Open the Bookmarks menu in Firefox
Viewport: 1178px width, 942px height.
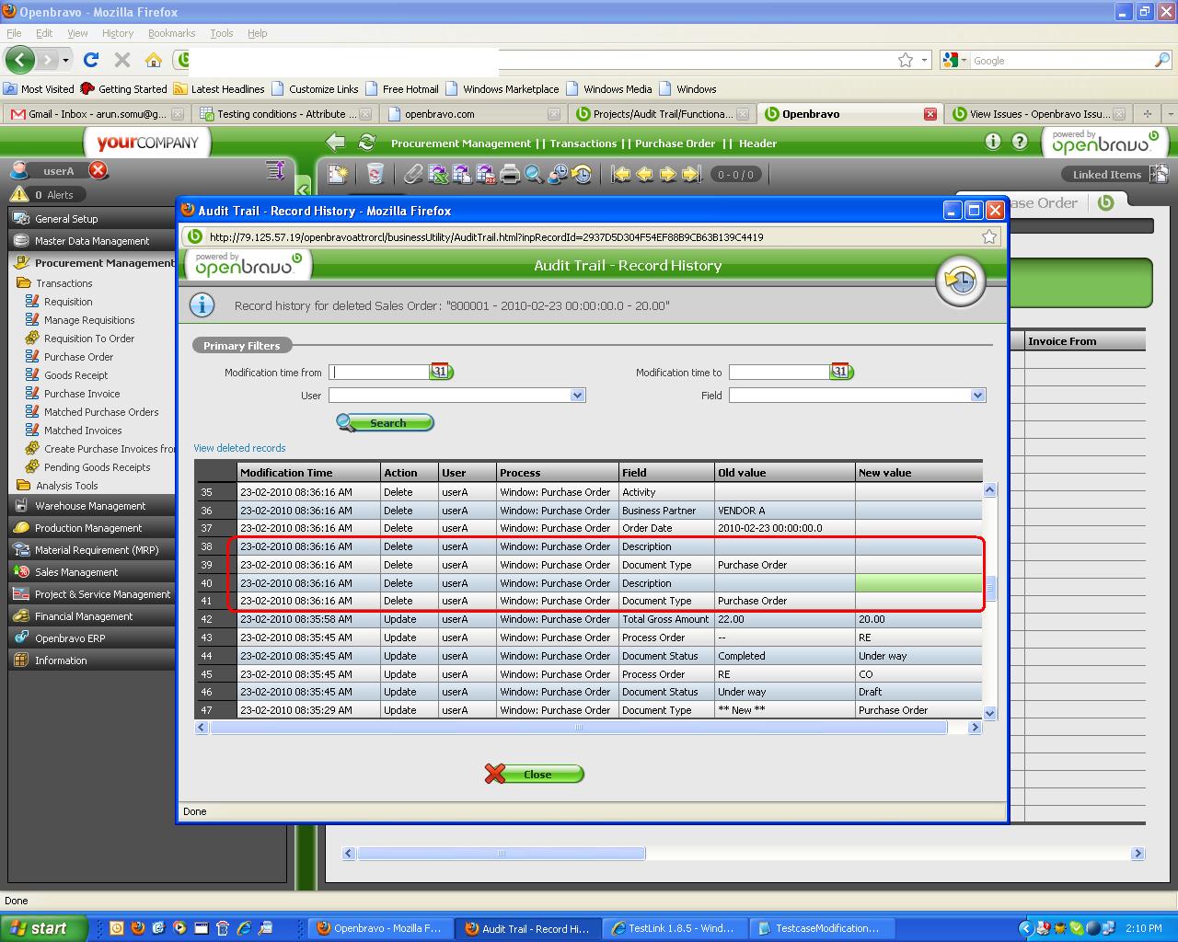click(x=171, y=33)
